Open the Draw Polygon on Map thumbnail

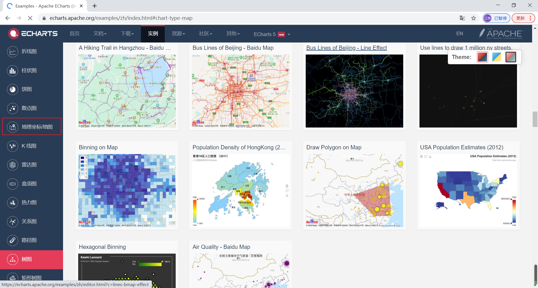coord(354,190)
